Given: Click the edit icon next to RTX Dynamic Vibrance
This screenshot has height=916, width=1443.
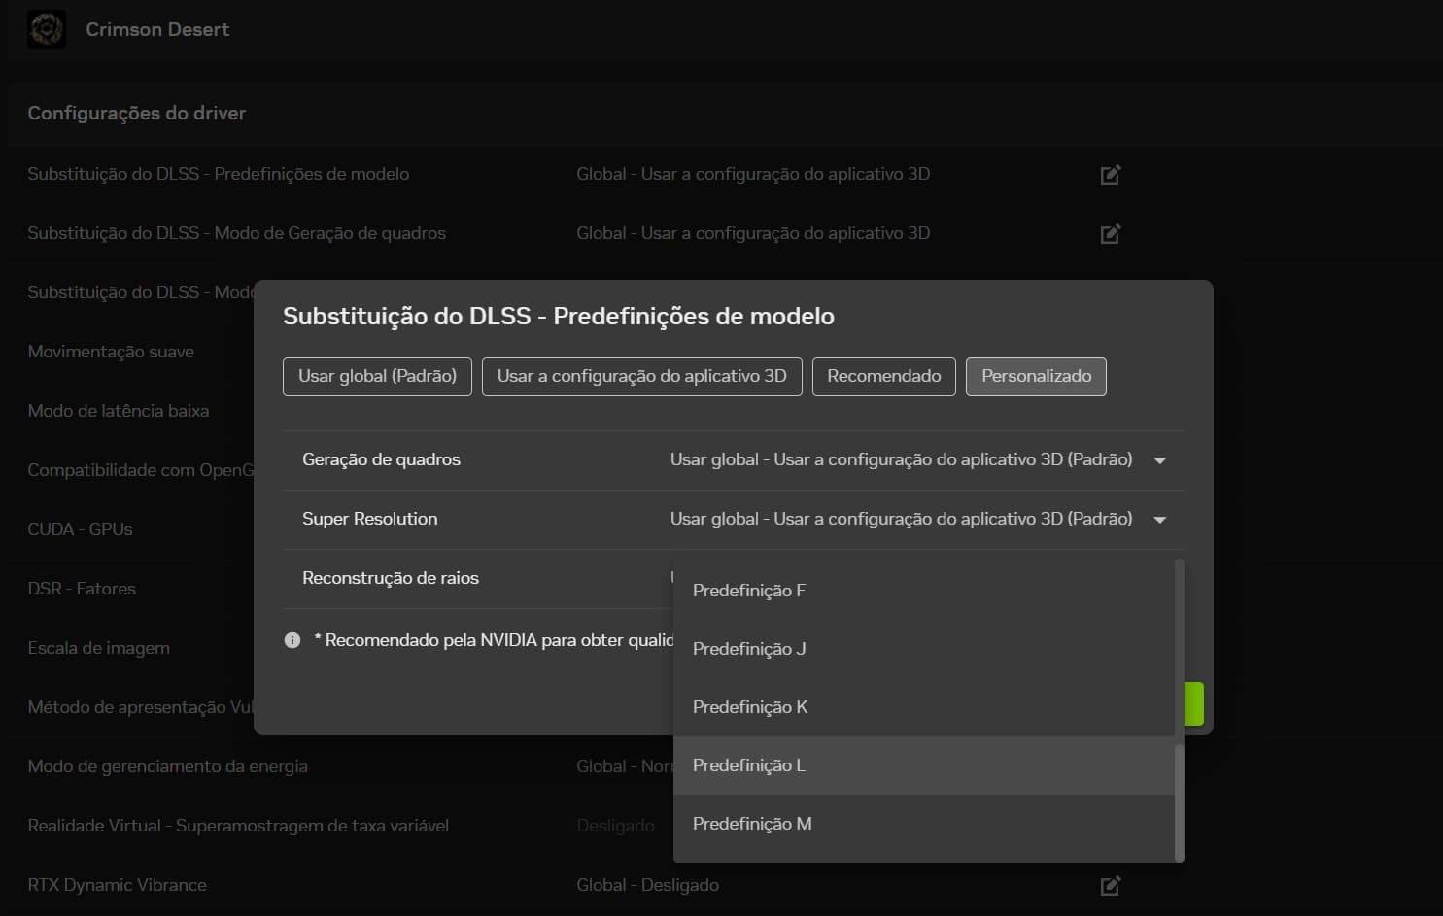Looking at the screenshot, I should click(1110, 885).
